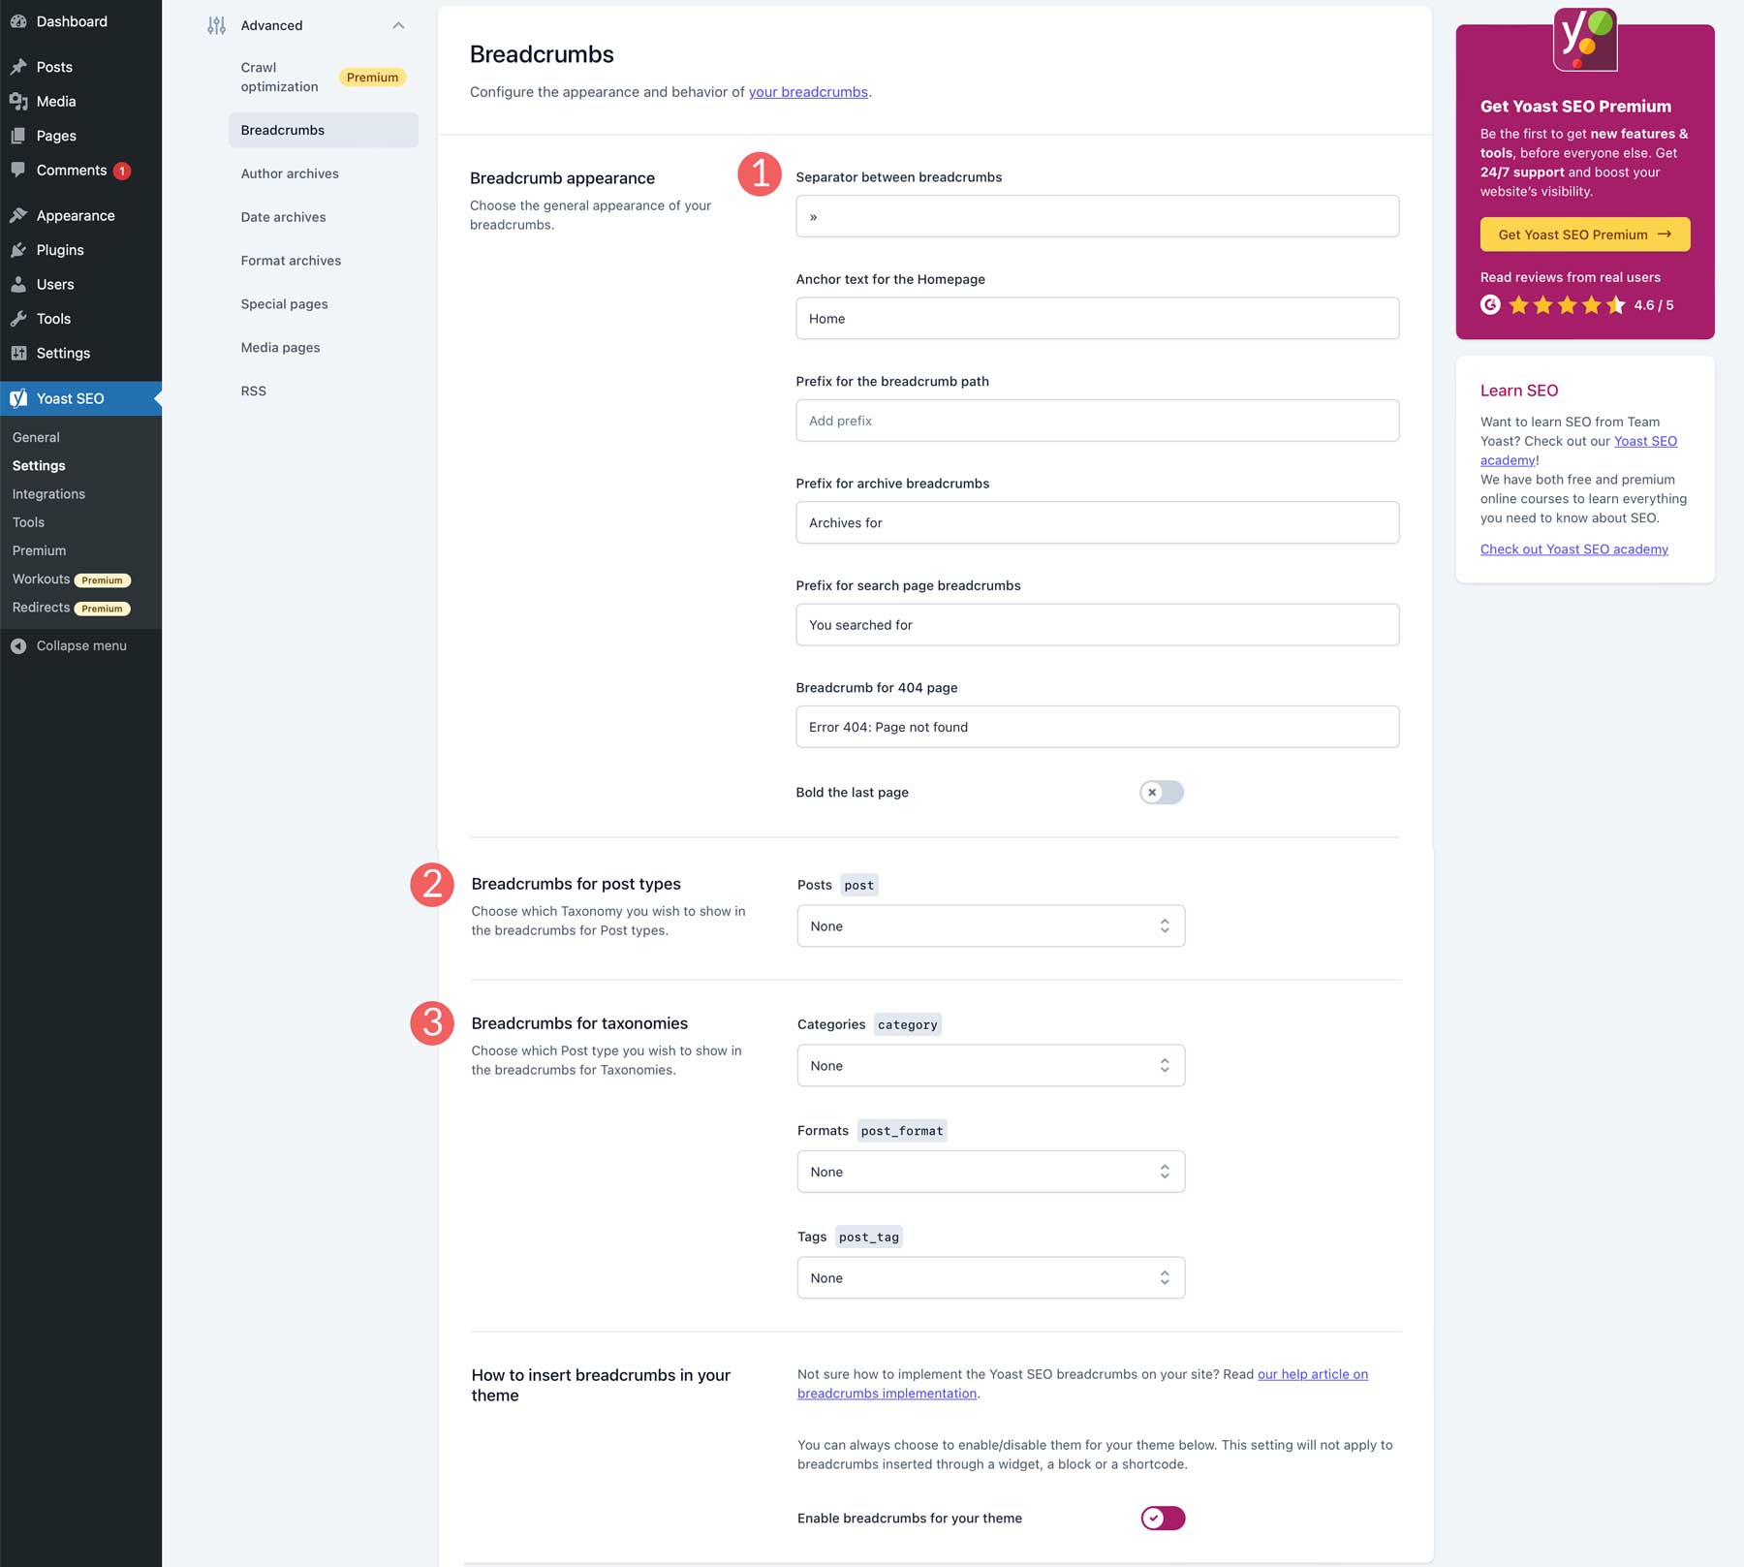Click the Tools wrench icon
The image size is (1744, 1567).
click(18, 319)
